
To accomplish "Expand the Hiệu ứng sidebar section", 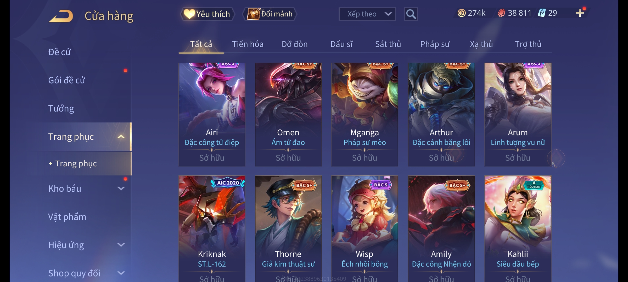I will tap(121, 245).
